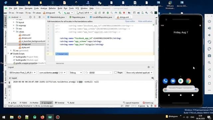Screen dimensions: 213x120
Task: Open the VCS menu
Action: coord(77,8)
